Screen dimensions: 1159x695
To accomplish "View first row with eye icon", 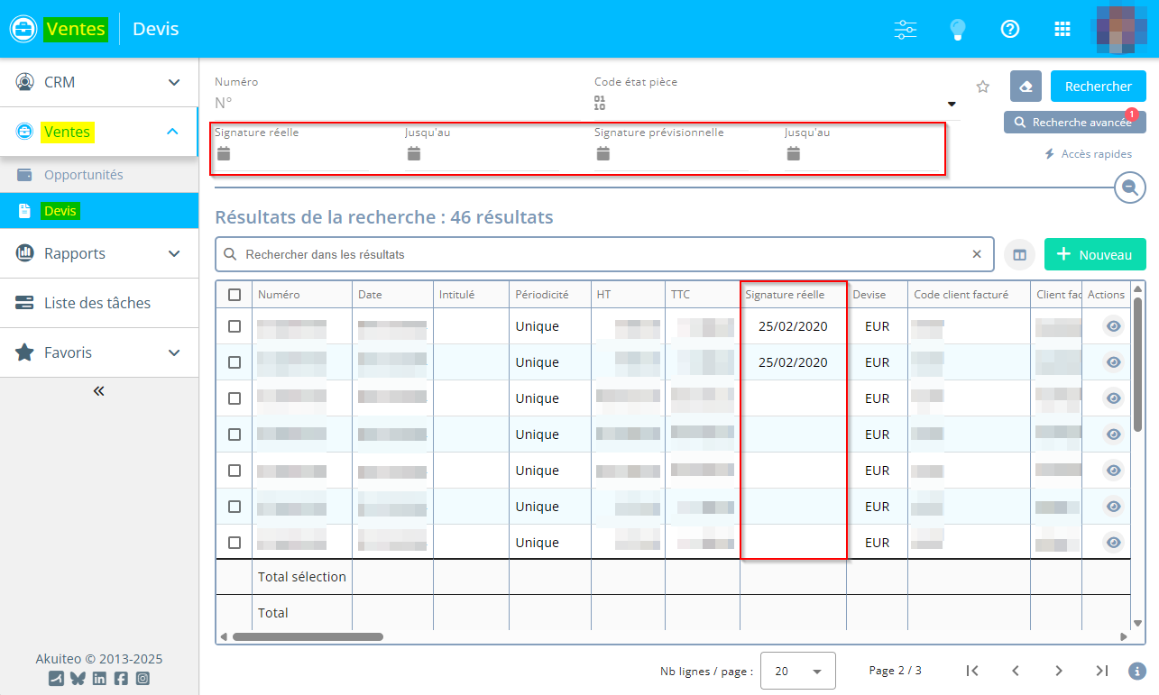I will (1113, 326).
